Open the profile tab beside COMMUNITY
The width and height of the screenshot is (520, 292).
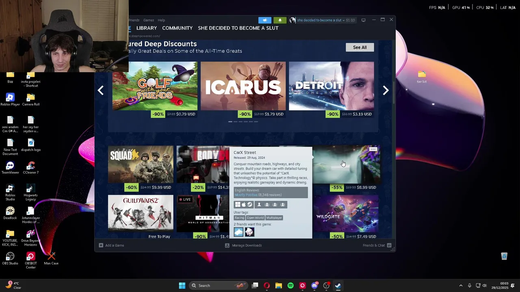coord(238,28)
